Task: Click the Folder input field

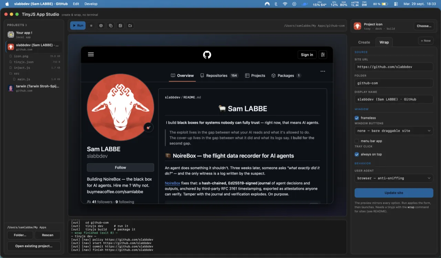Action: (394, 83)
